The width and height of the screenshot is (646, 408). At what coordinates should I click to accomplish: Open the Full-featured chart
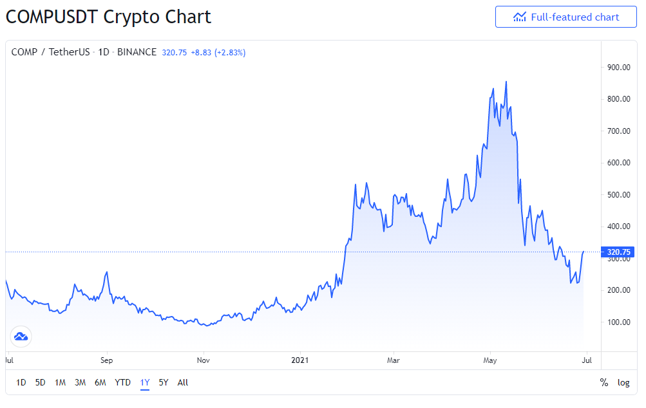tap(565, 17)
